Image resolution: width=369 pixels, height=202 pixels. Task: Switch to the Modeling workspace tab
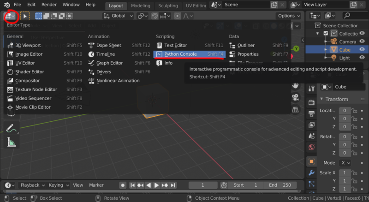(x=141, y=6)
